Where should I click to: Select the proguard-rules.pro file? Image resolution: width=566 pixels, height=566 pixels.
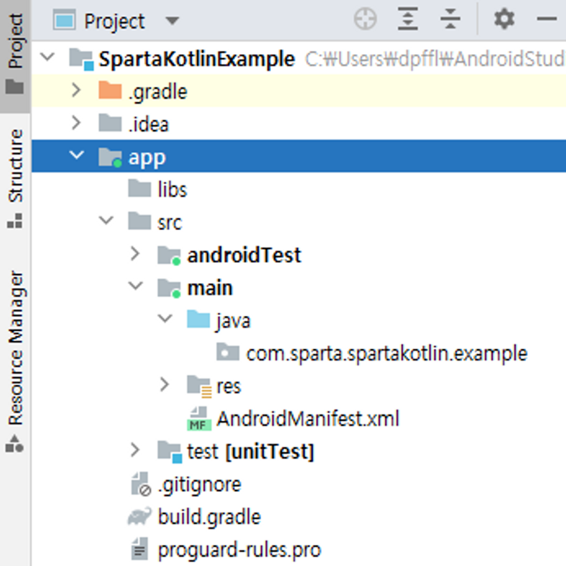(239, 550)
